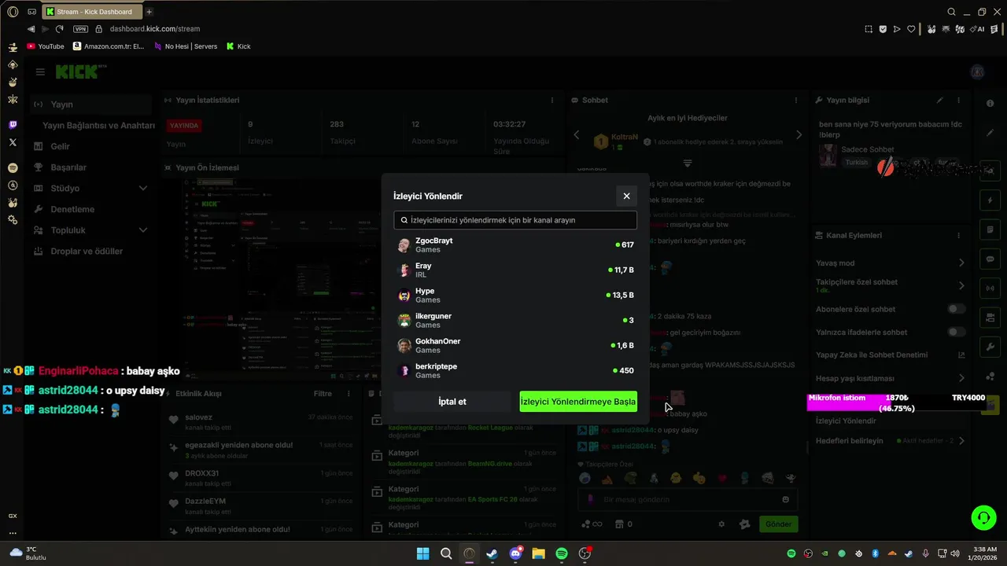Viewport: 1007px width, 566px height.
Task: Open the YouTube bookmark
Action: [46, 46]
